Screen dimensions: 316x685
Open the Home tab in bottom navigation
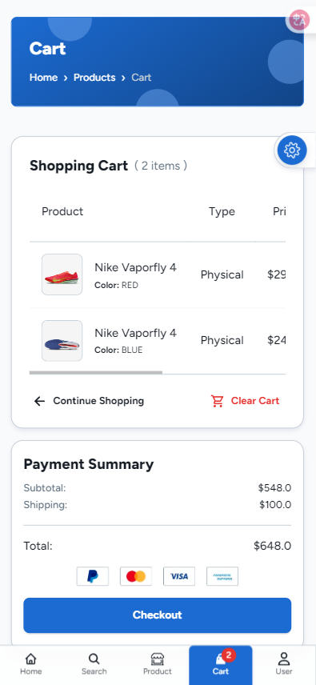pos(31,664)
